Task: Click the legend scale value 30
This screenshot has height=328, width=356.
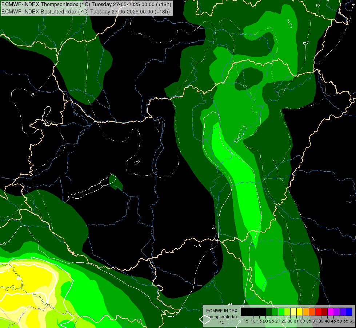Action: [290, 321]
